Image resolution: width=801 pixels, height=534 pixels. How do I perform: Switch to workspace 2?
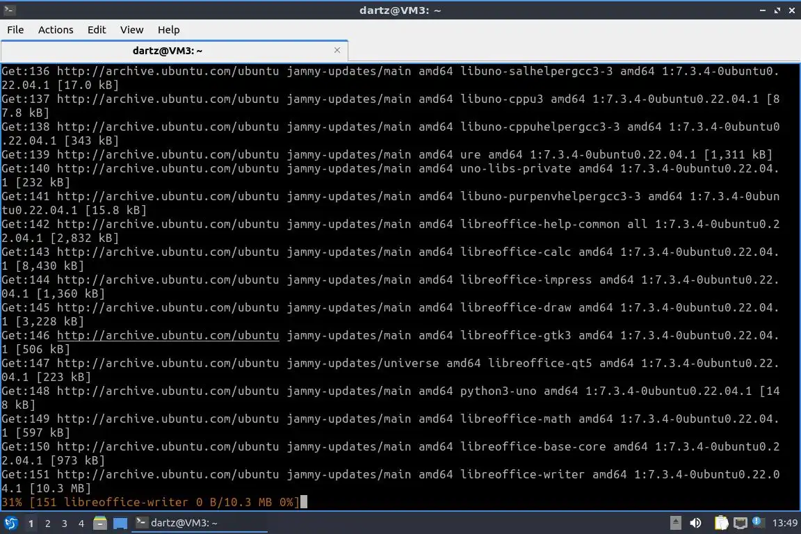[47, 524]
